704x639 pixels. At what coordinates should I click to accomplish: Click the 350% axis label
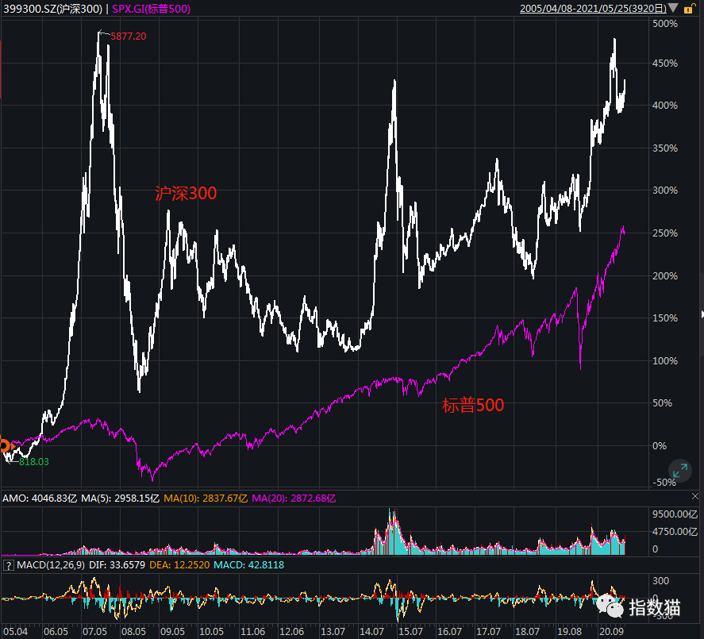click(664, 148)
